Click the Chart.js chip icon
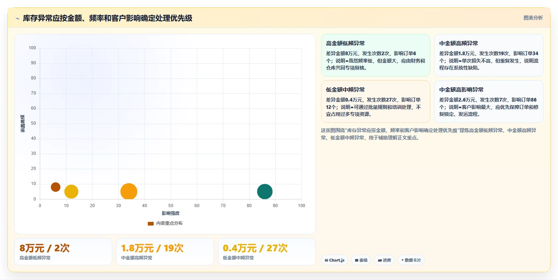The height and width of the screenshot is (280, 558). pyautogui.click(x=326, y=260)
